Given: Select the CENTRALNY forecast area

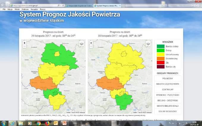Looking at the screenshot, I should (168, 90).
